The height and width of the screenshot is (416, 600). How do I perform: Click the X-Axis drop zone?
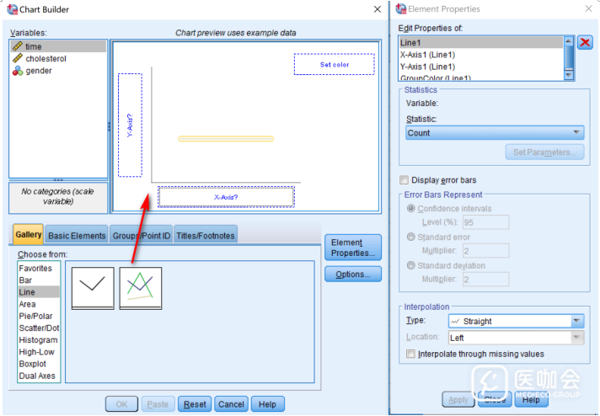(x=226, y=197)
